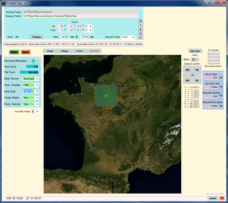Click the green center marker on map

click(106, 96)
